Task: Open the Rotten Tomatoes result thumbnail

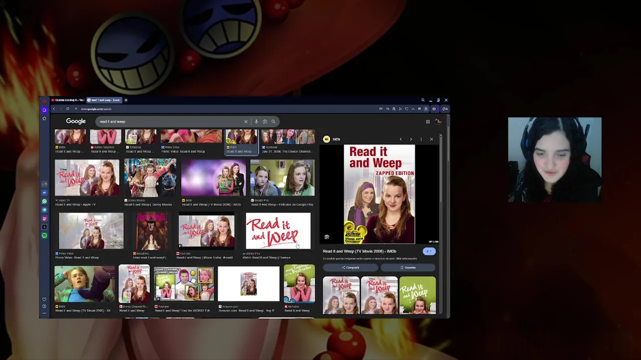Action: click(106, 137)
